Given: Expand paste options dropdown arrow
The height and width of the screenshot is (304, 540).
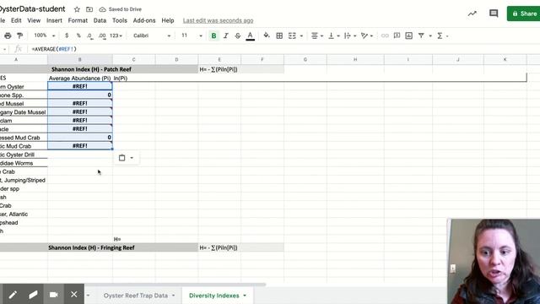Looking at the screenshot, I should 132,158.
